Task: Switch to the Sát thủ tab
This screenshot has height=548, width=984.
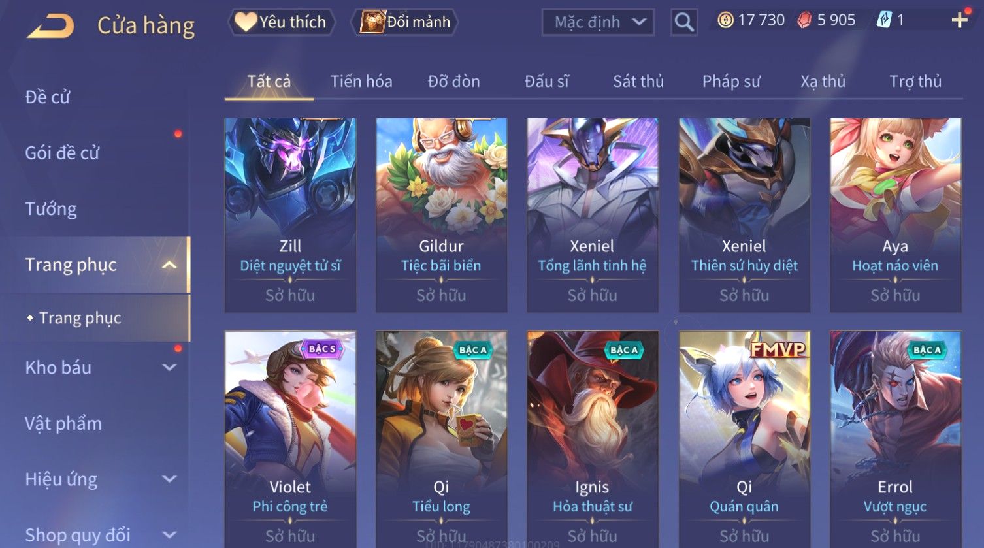Action: (638, 81)
